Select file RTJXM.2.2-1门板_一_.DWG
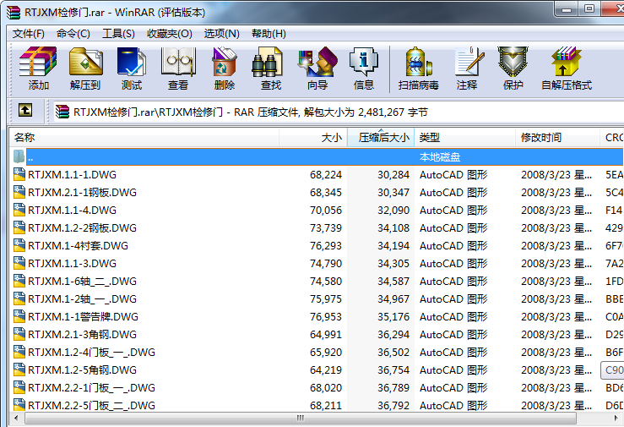The width and height of the screenshot is (624, 427). click(91, 388)
